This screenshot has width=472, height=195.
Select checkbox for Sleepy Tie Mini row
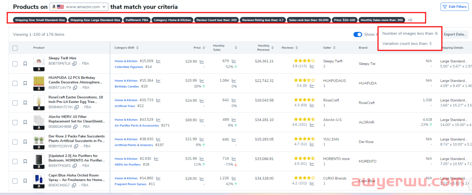point(15,64)
